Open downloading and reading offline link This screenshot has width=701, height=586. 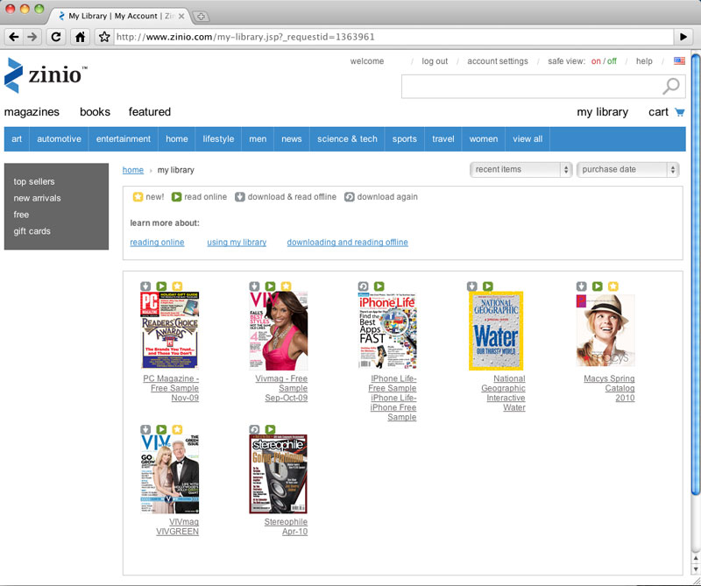[347, 243]
